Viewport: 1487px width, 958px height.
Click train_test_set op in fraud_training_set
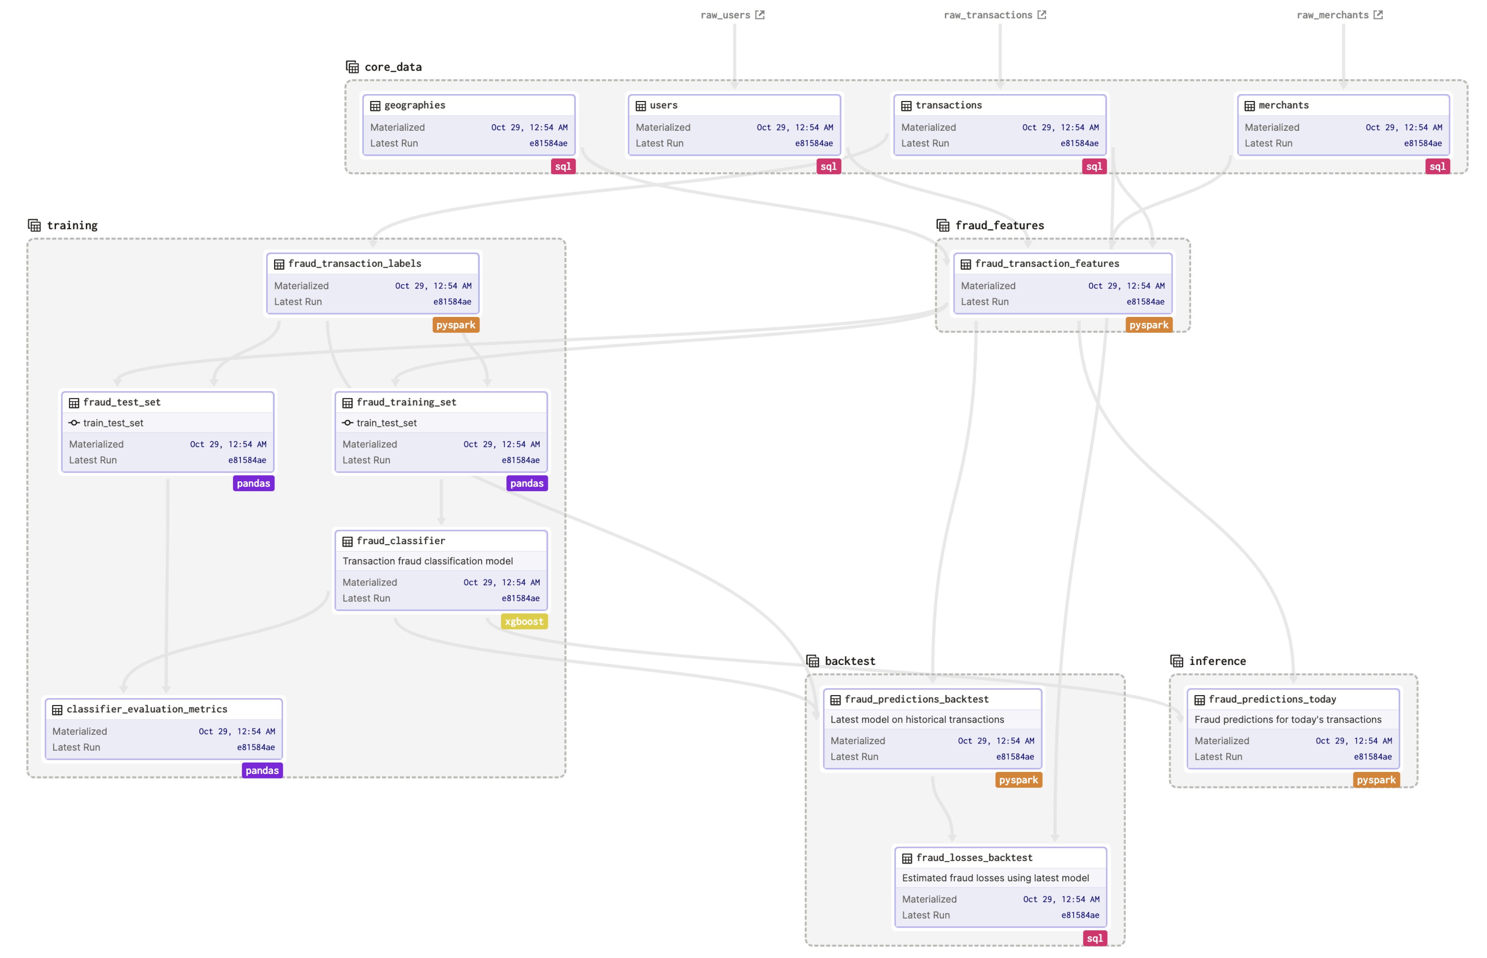click(387, 423)
